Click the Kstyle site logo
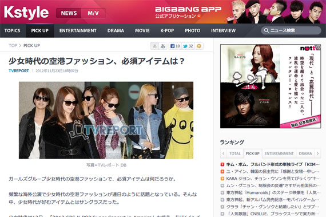 [x=26, y=13]
